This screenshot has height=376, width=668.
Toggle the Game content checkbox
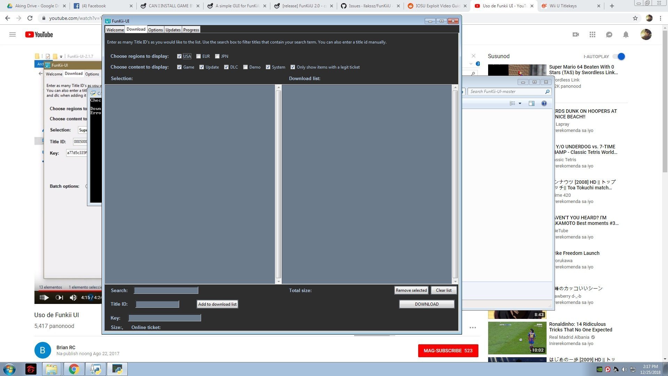click(179, 67)
